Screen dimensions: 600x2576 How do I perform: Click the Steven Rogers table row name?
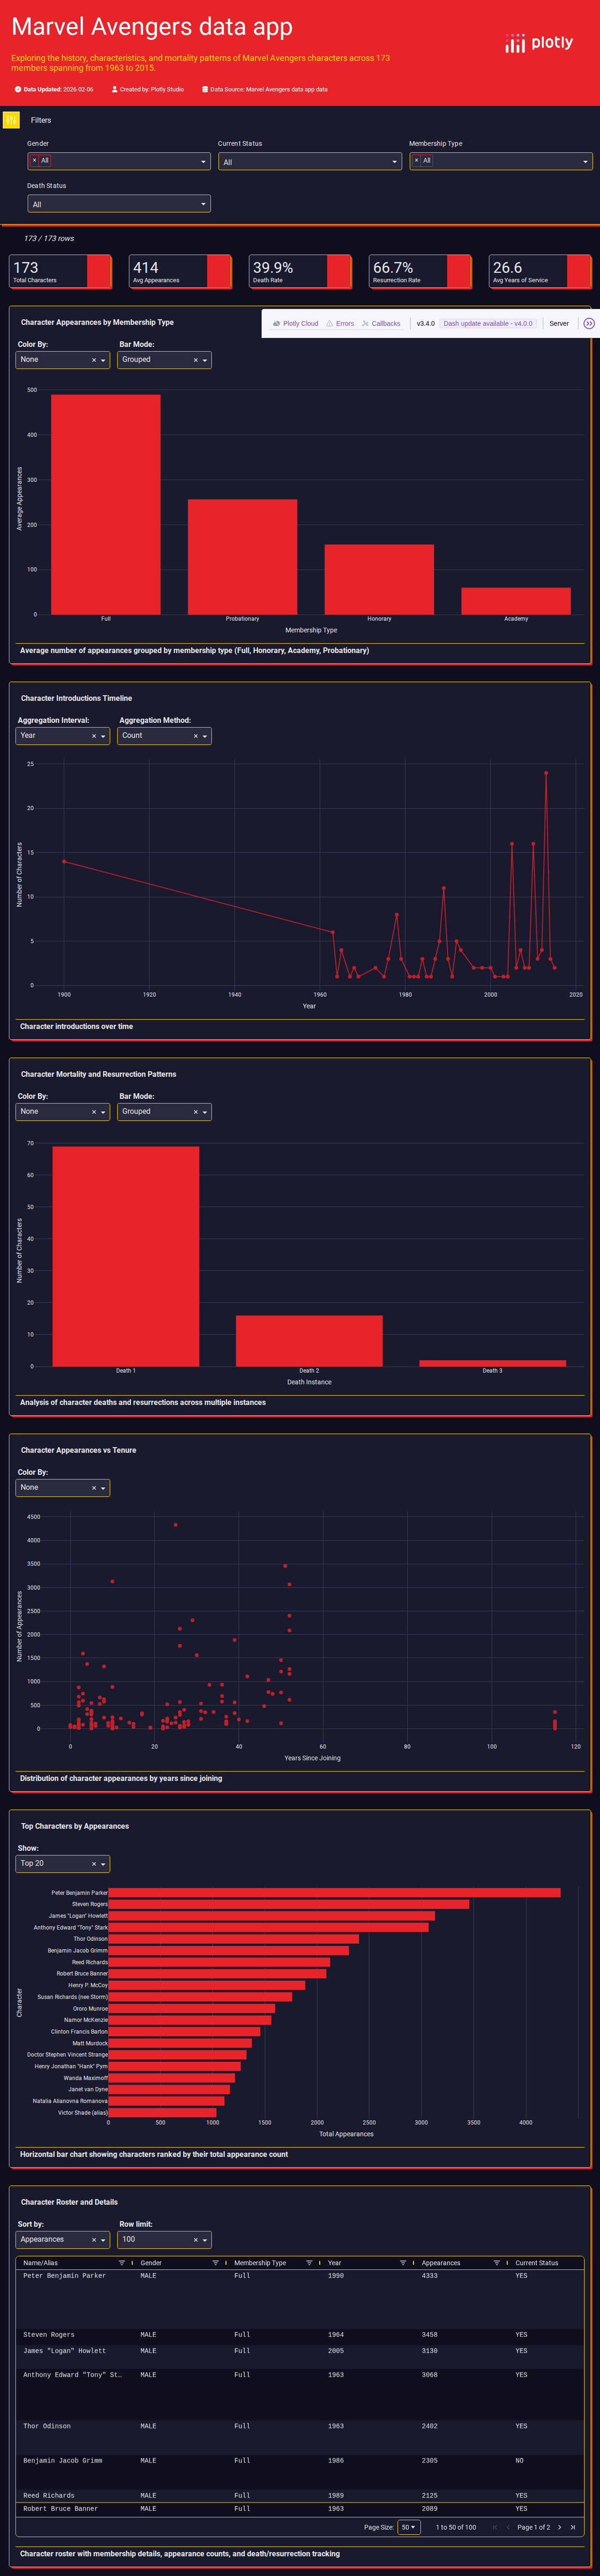pyautogui.click(x=49, y=2335)
